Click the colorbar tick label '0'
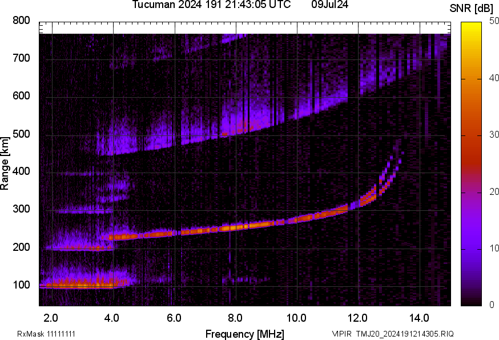This screenshot has width=499, height=340. coord(492,305)
